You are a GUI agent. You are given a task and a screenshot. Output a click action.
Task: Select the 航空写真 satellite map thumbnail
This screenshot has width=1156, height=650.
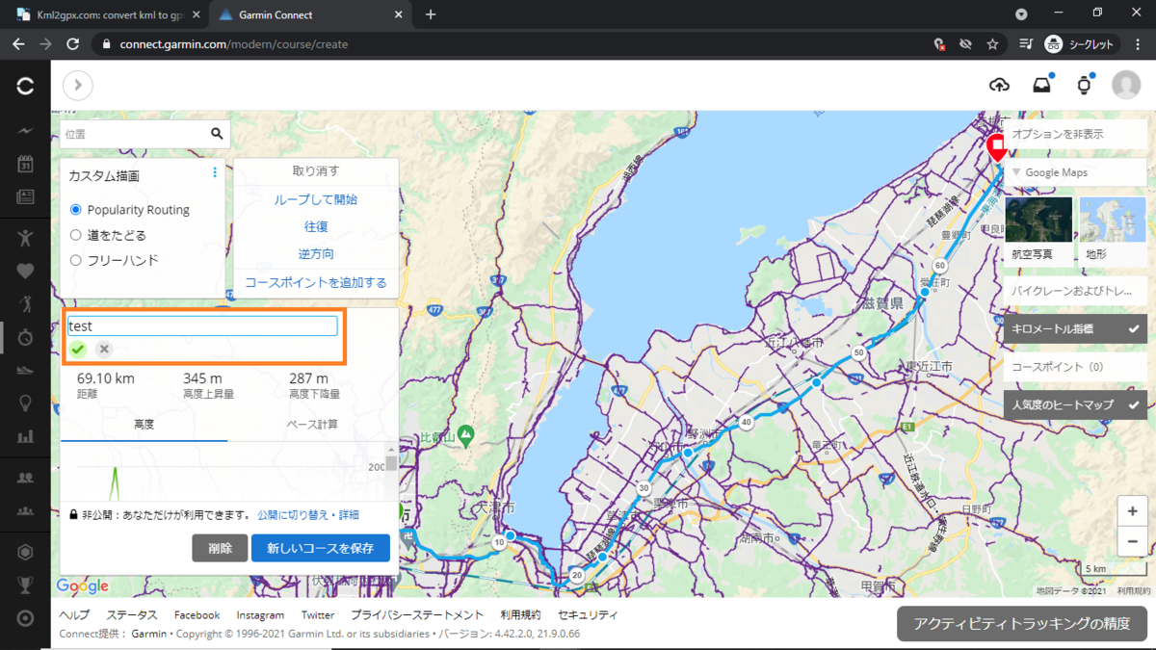[x=1038, y=230]
